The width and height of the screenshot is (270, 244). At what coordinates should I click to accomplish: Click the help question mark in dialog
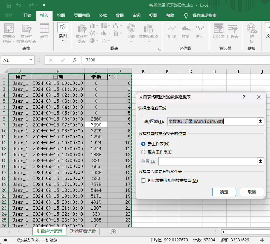pyautogui.click(x=244, y=97)
